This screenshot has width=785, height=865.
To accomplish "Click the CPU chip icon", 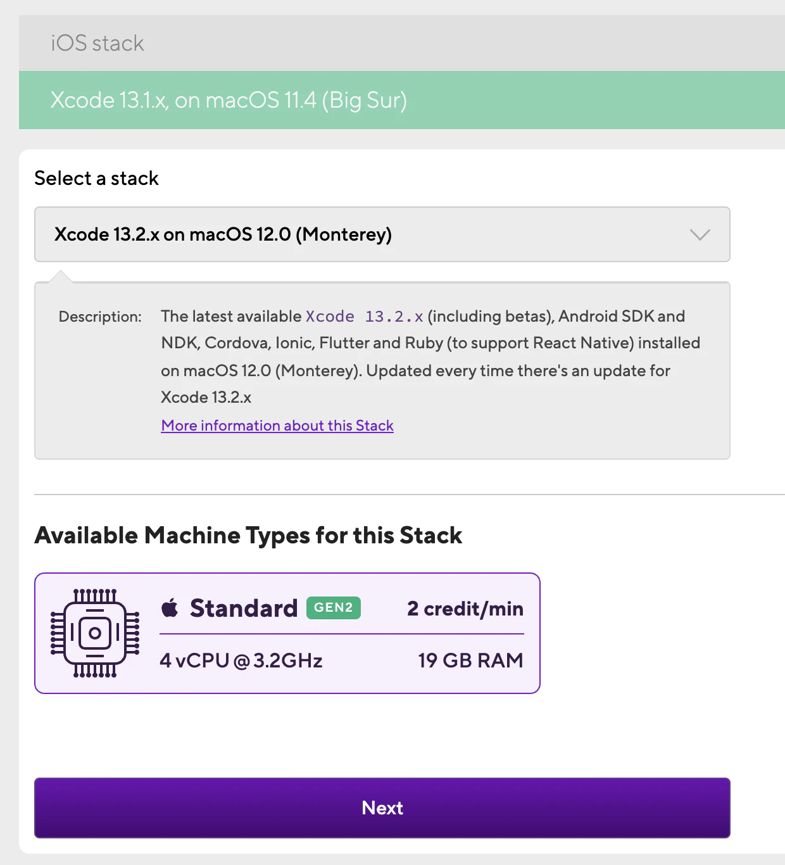I will (x=95, y=633).
